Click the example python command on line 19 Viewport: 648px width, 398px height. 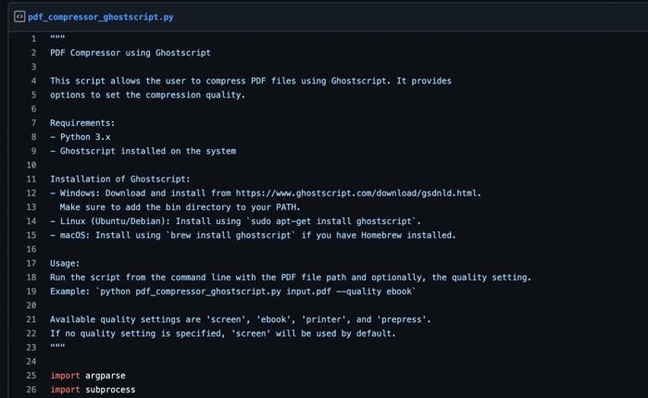point(255,292)
